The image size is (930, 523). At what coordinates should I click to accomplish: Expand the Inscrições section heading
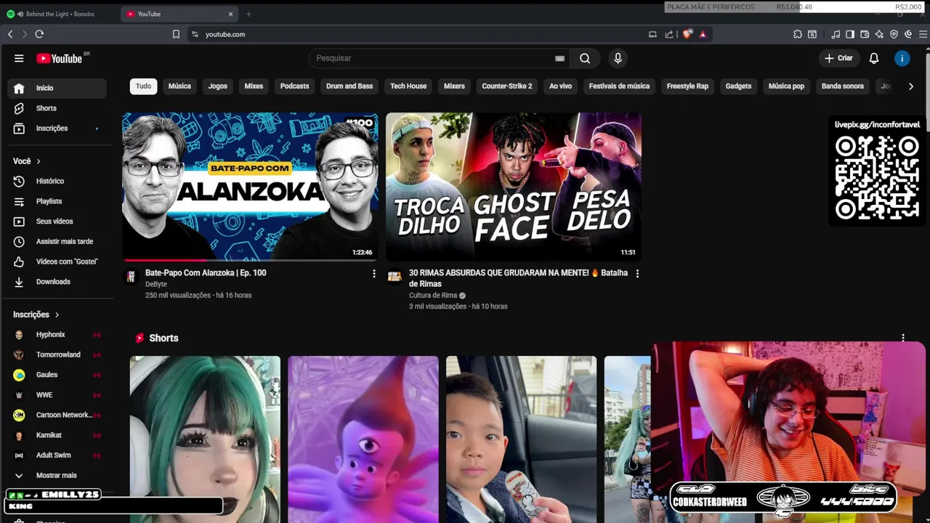(36, 315)
